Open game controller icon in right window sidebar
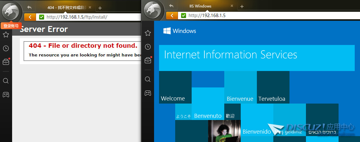The height and width of the screenshot is (142, 360). [148, 93]
